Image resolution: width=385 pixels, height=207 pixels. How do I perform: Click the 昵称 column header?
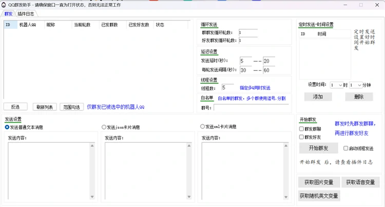click(x=58, y=25)
